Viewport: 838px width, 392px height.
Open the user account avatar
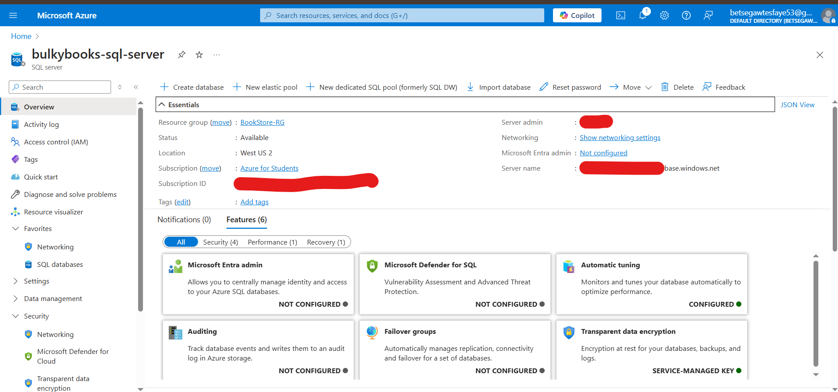coord(828,16)
